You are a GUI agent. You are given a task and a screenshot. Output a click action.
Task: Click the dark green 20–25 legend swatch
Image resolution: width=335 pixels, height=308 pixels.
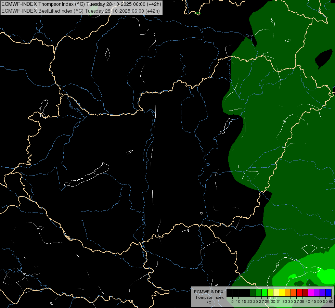253,293
